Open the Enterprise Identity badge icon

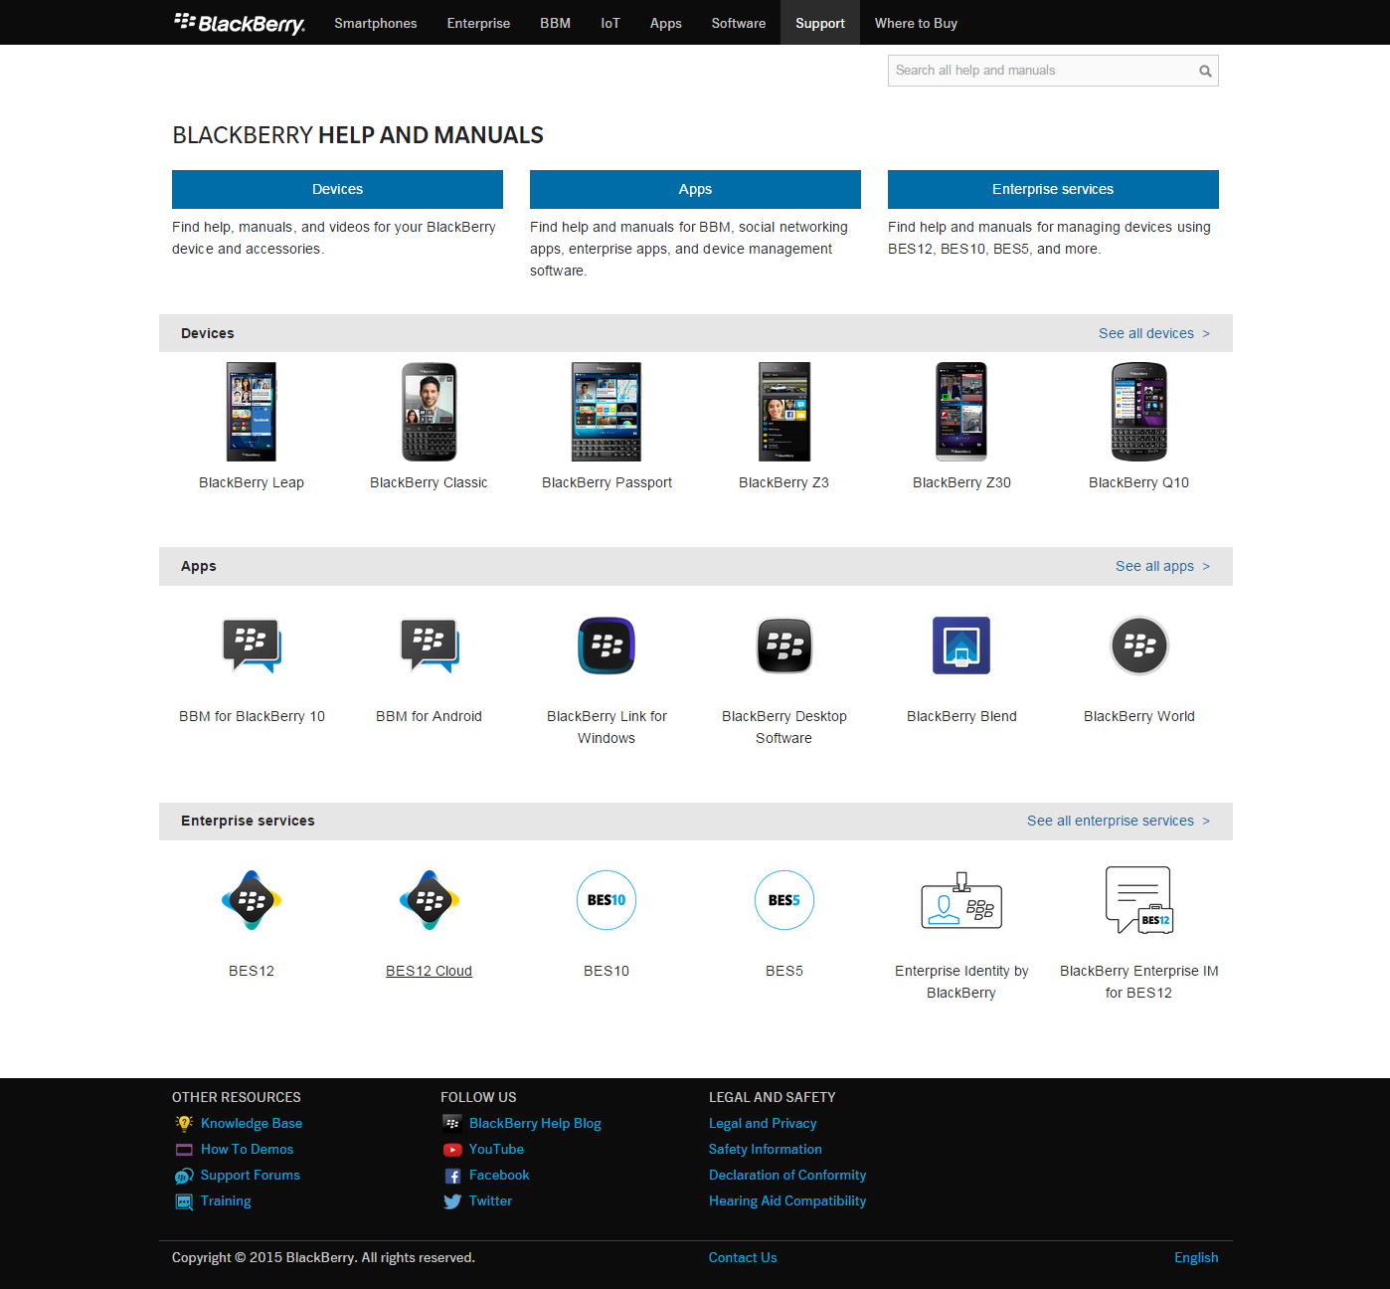pos(961,900)
